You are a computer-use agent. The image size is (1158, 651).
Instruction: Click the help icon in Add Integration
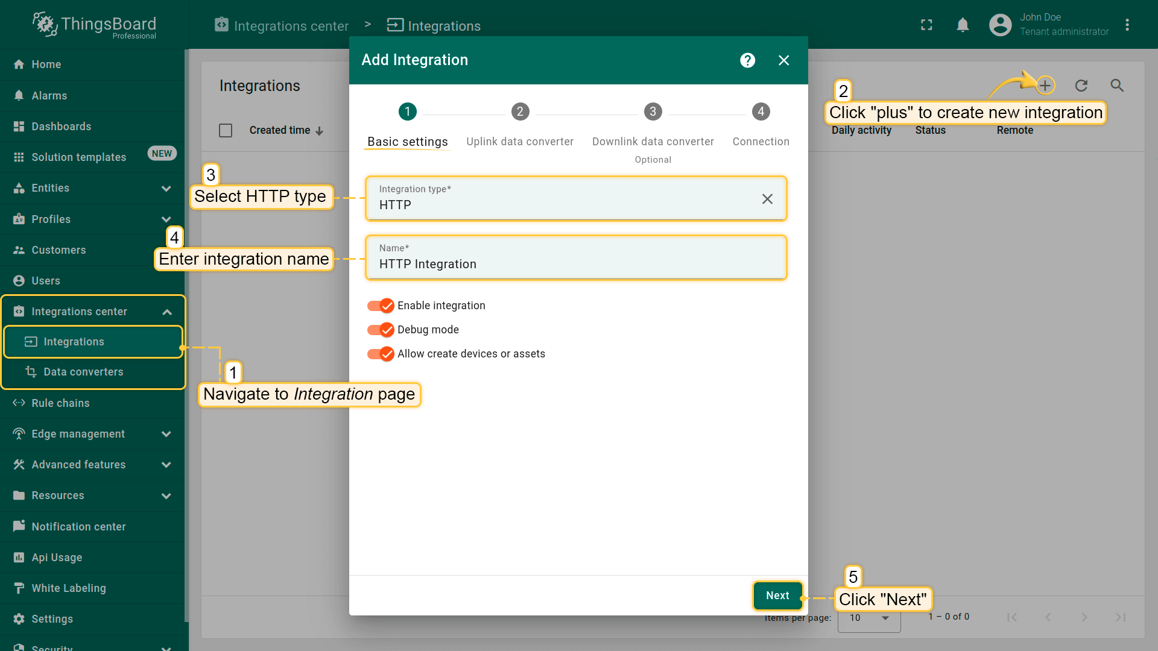[x=747, y=60]
